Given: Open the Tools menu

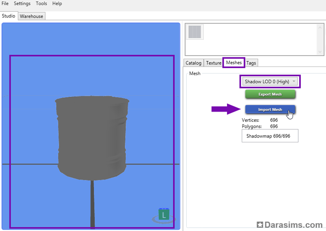Looking at the screenshot, I should pos(41,3).
